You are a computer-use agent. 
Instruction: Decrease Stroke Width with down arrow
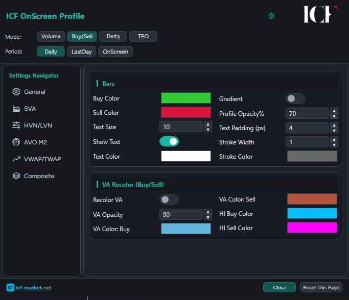334,145
